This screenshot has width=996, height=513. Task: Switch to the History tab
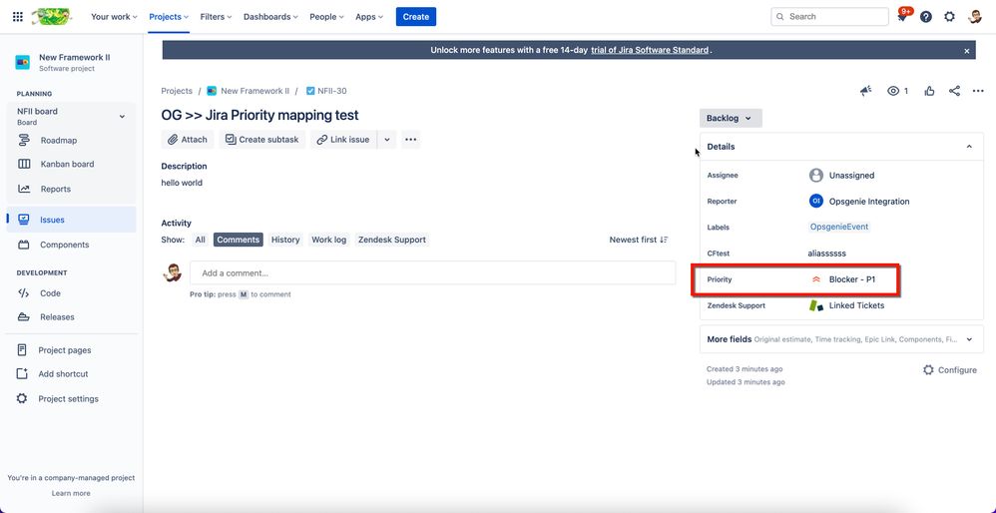click(x=285, y=240)
